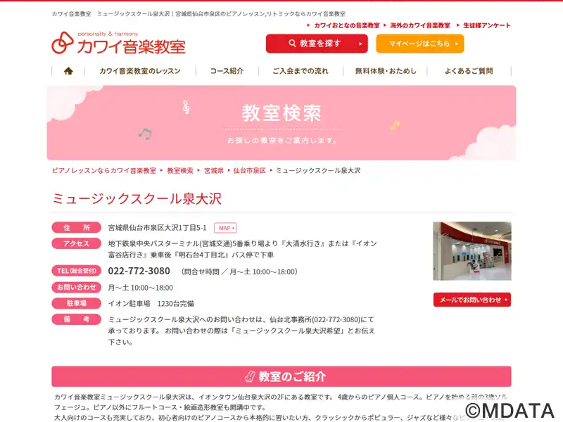Click the お問い合わせ pink label
The height and width of the screenshot is (422, 563).
[77, 287]
